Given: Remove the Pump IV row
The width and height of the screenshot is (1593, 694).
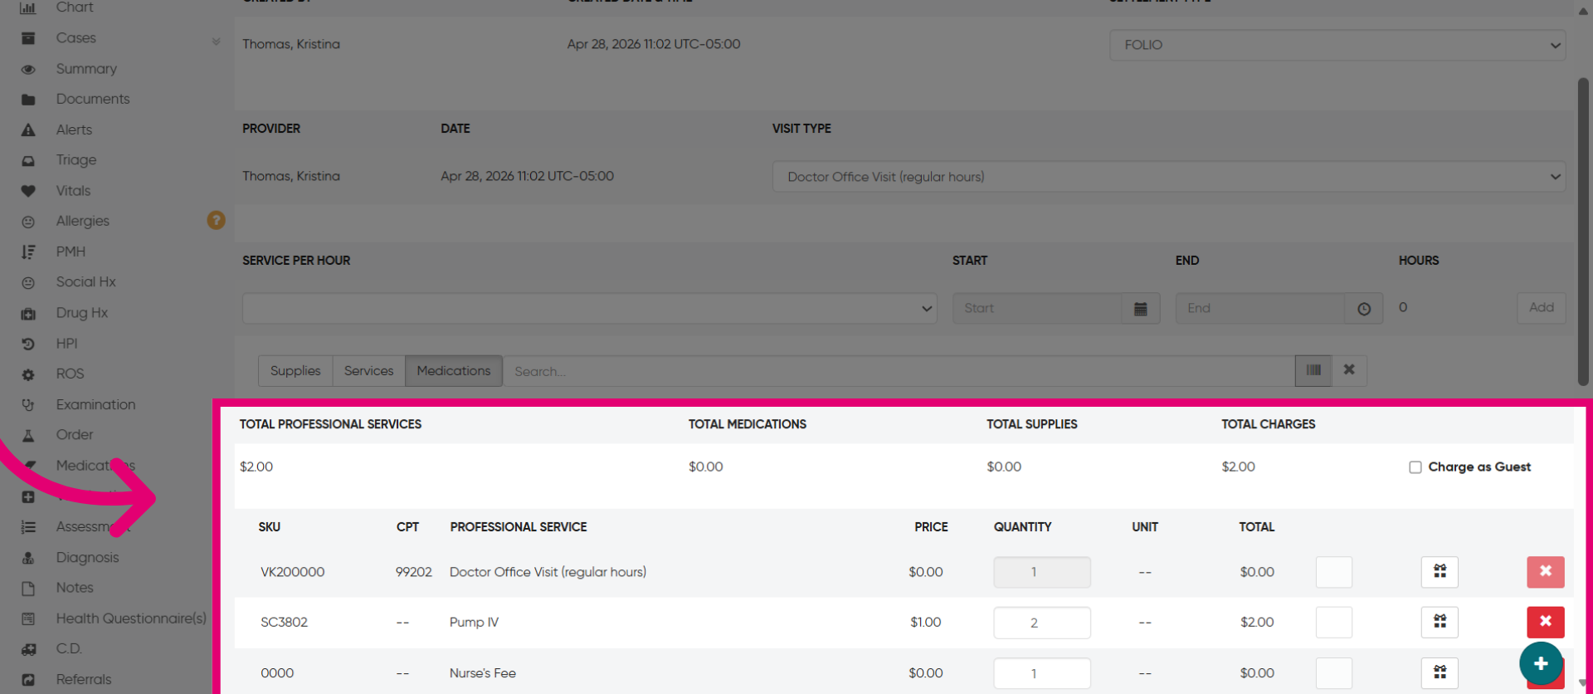Looking at the screenshot, I should click(1546, 622).
